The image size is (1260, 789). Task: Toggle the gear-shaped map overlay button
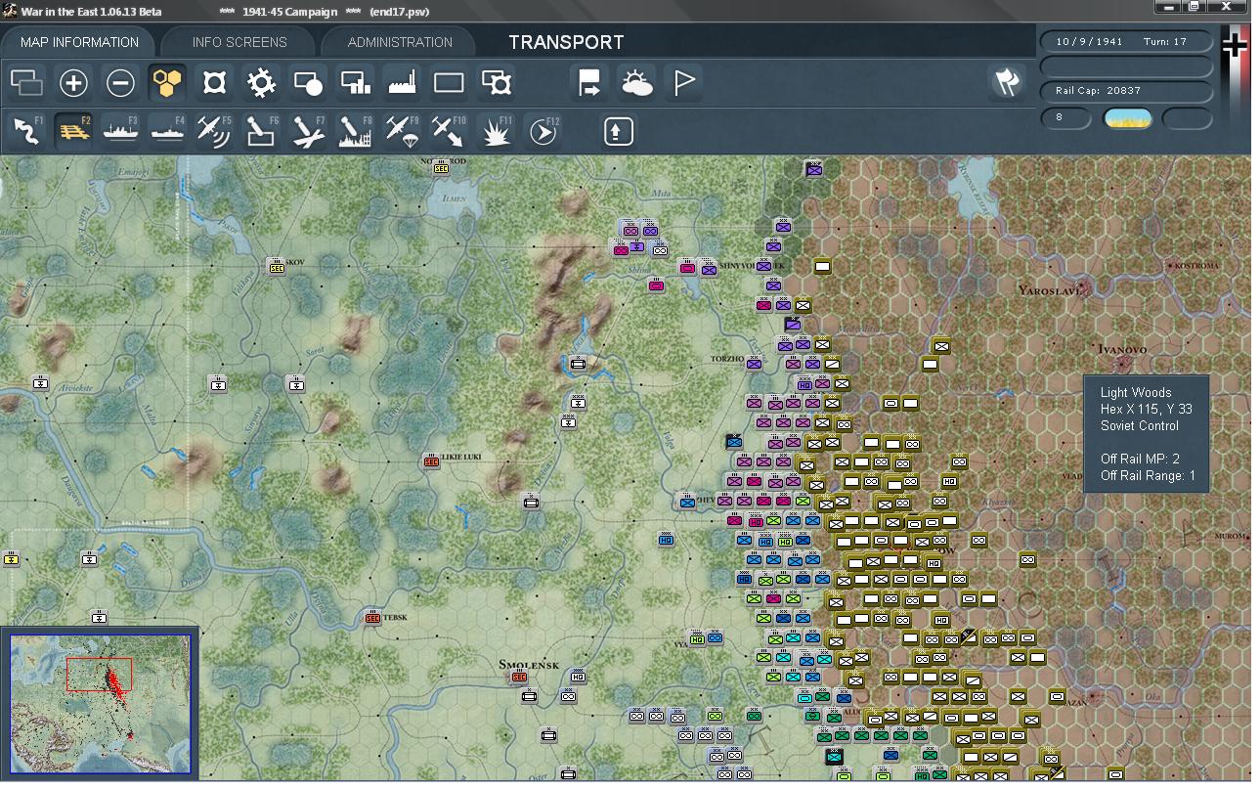[261, 83]
